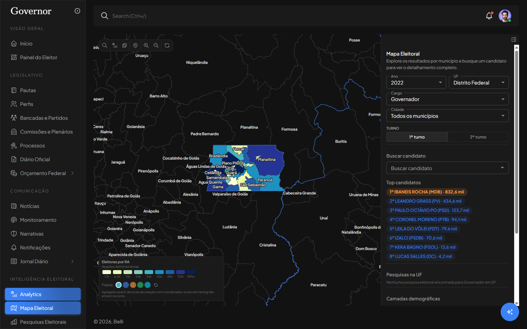This screenshot has height=329, width=527.
Task: Expand Jornal Diário submenu
Action: 43,261
